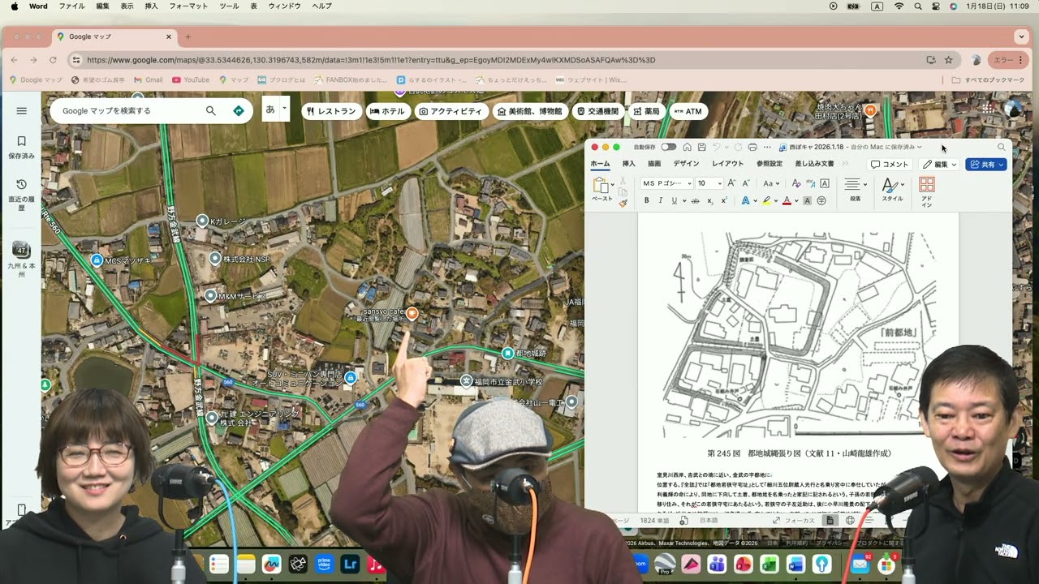Toggle Bold formatting
This screenshot has height=584, width=1039.
coord(647,200)
